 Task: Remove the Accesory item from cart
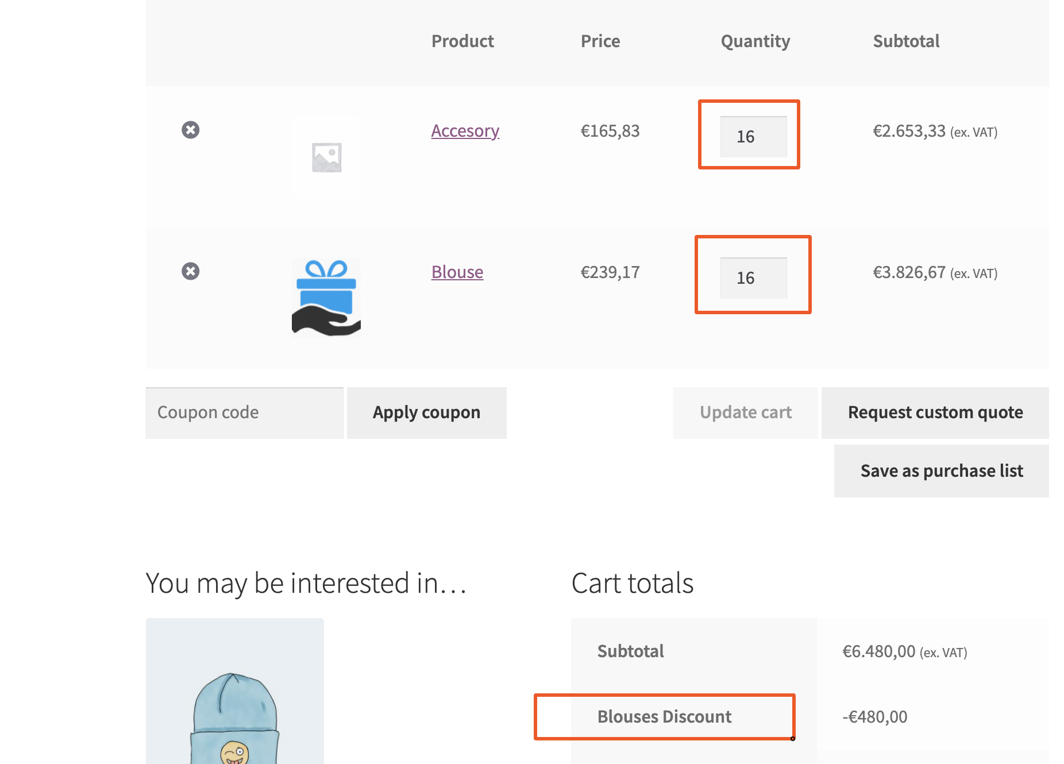[191, 130]
